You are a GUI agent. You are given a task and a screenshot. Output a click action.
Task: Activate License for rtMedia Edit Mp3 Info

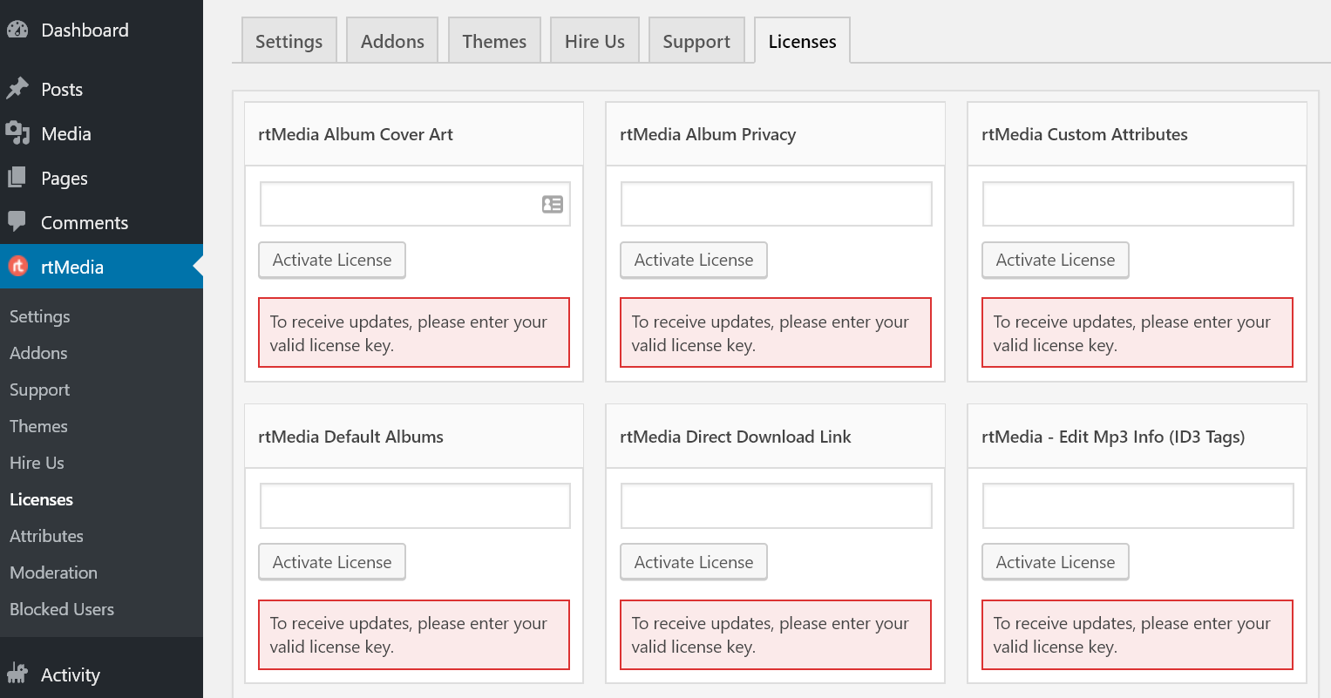pos(1055,561)
